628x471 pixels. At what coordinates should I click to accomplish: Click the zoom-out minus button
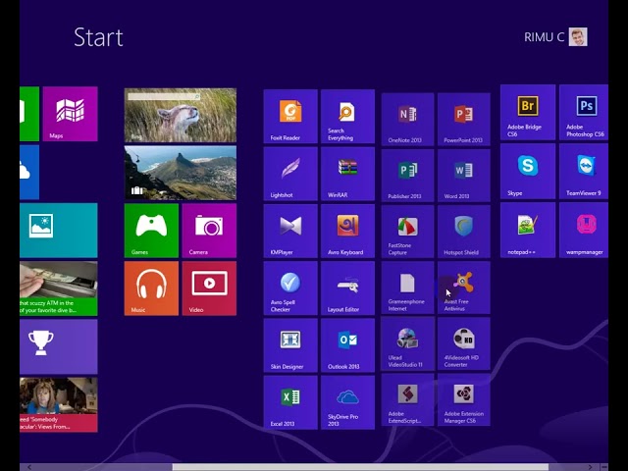point(604,467)
